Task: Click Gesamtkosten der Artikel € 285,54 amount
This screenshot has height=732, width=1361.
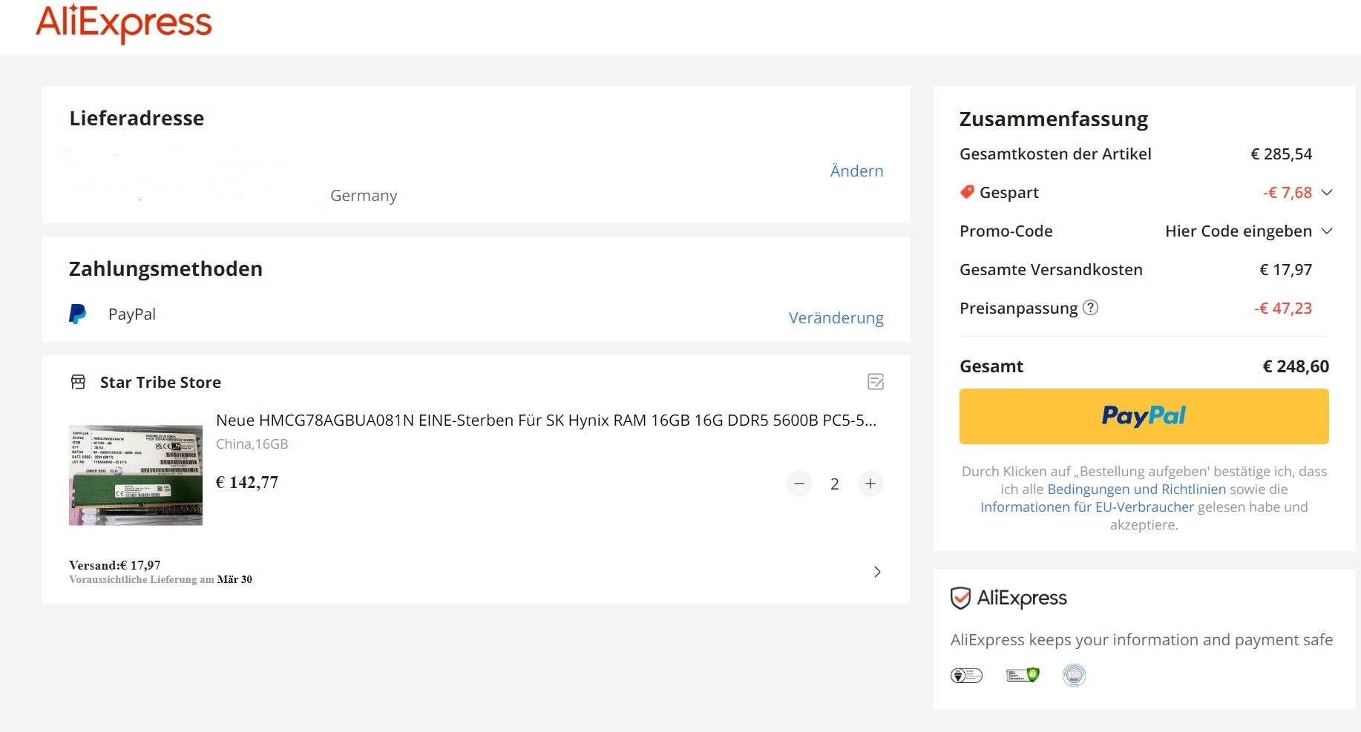Action: [1282, 154]
